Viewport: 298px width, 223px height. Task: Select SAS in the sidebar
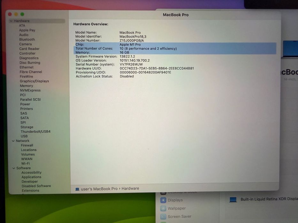[x=24, y=113]
